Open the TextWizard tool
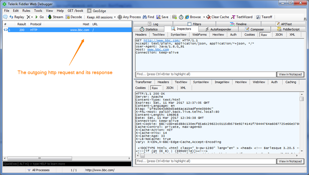The width and height of the screenshot is (309, 175). (242, 17)
